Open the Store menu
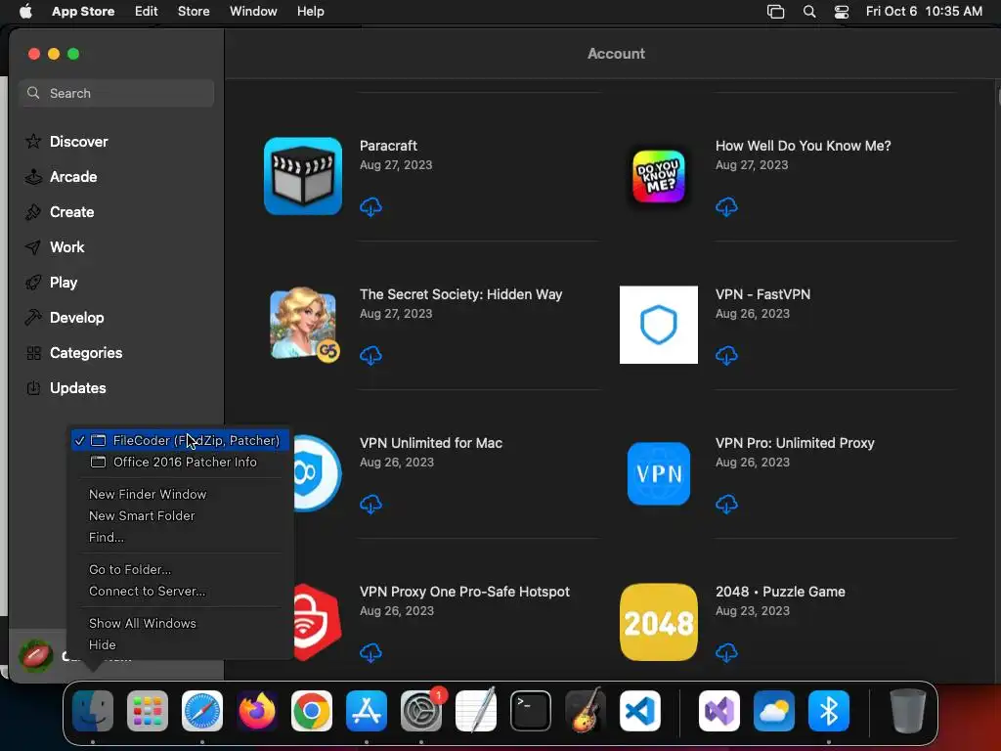Screen dimensions: 1001x751 194,12
